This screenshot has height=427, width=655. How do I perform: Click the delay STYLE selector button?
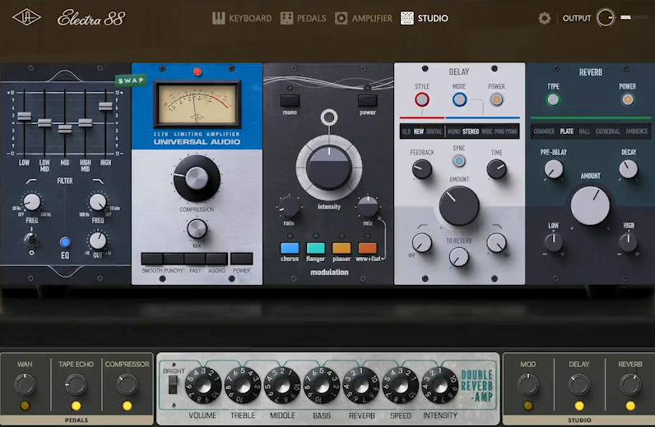422,99
